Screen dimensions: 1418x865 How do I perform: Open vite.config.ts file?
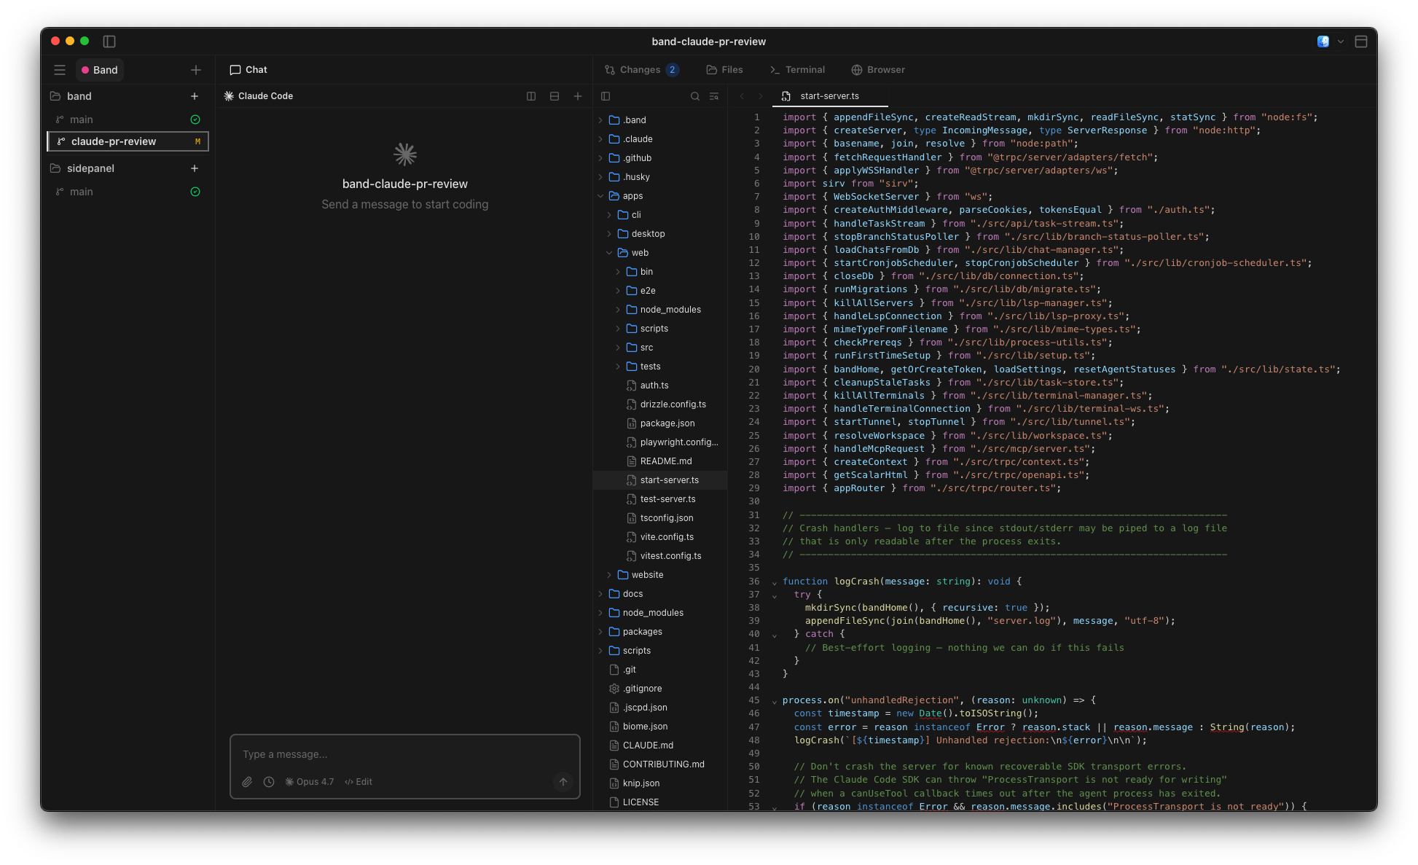[x=660, y=537]
